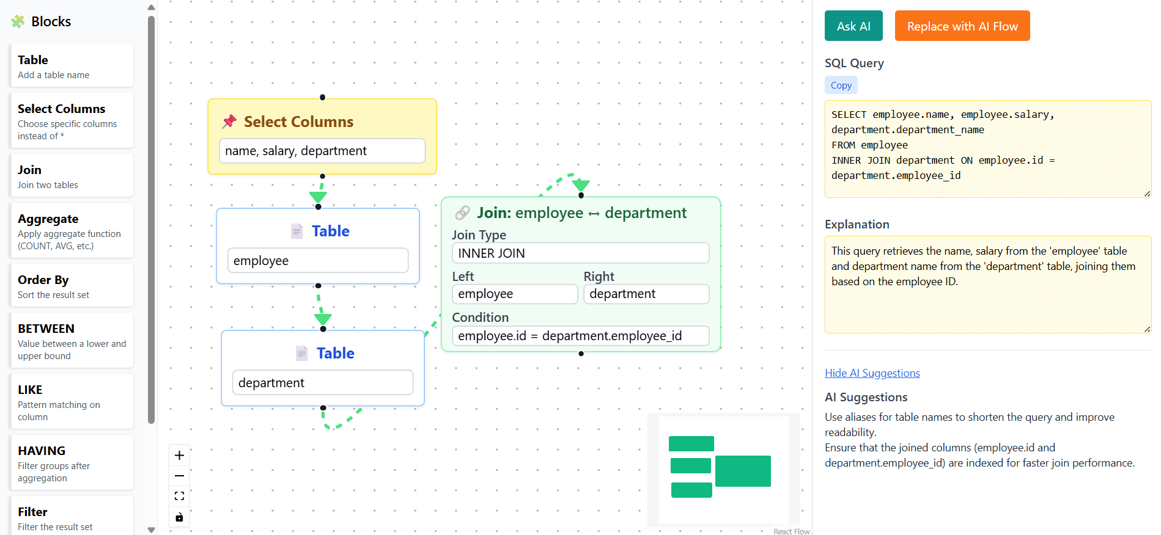
Task: Select the Table block in sidebar
Action: tap(72, 66)
